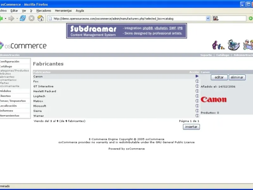This screenshot has height=190, width=253.
Task: Click the insertar button
Action: (191, 127)
